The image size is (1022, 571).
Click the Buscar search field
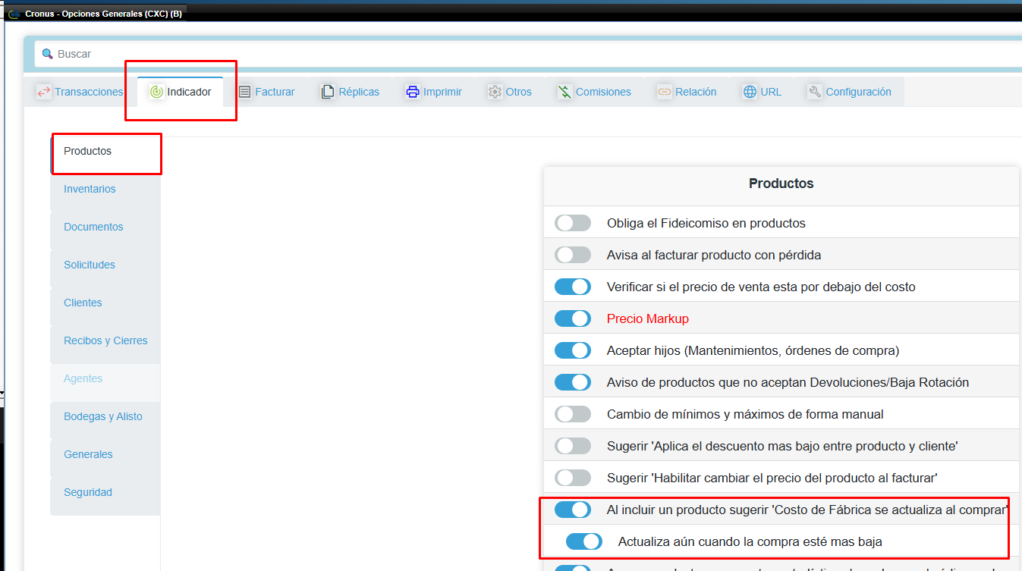(527, 54)
